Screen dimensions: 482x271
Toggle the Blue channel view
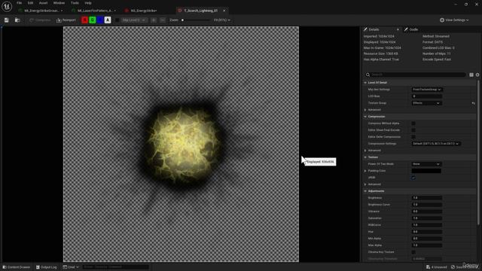[x=100, y=20]
